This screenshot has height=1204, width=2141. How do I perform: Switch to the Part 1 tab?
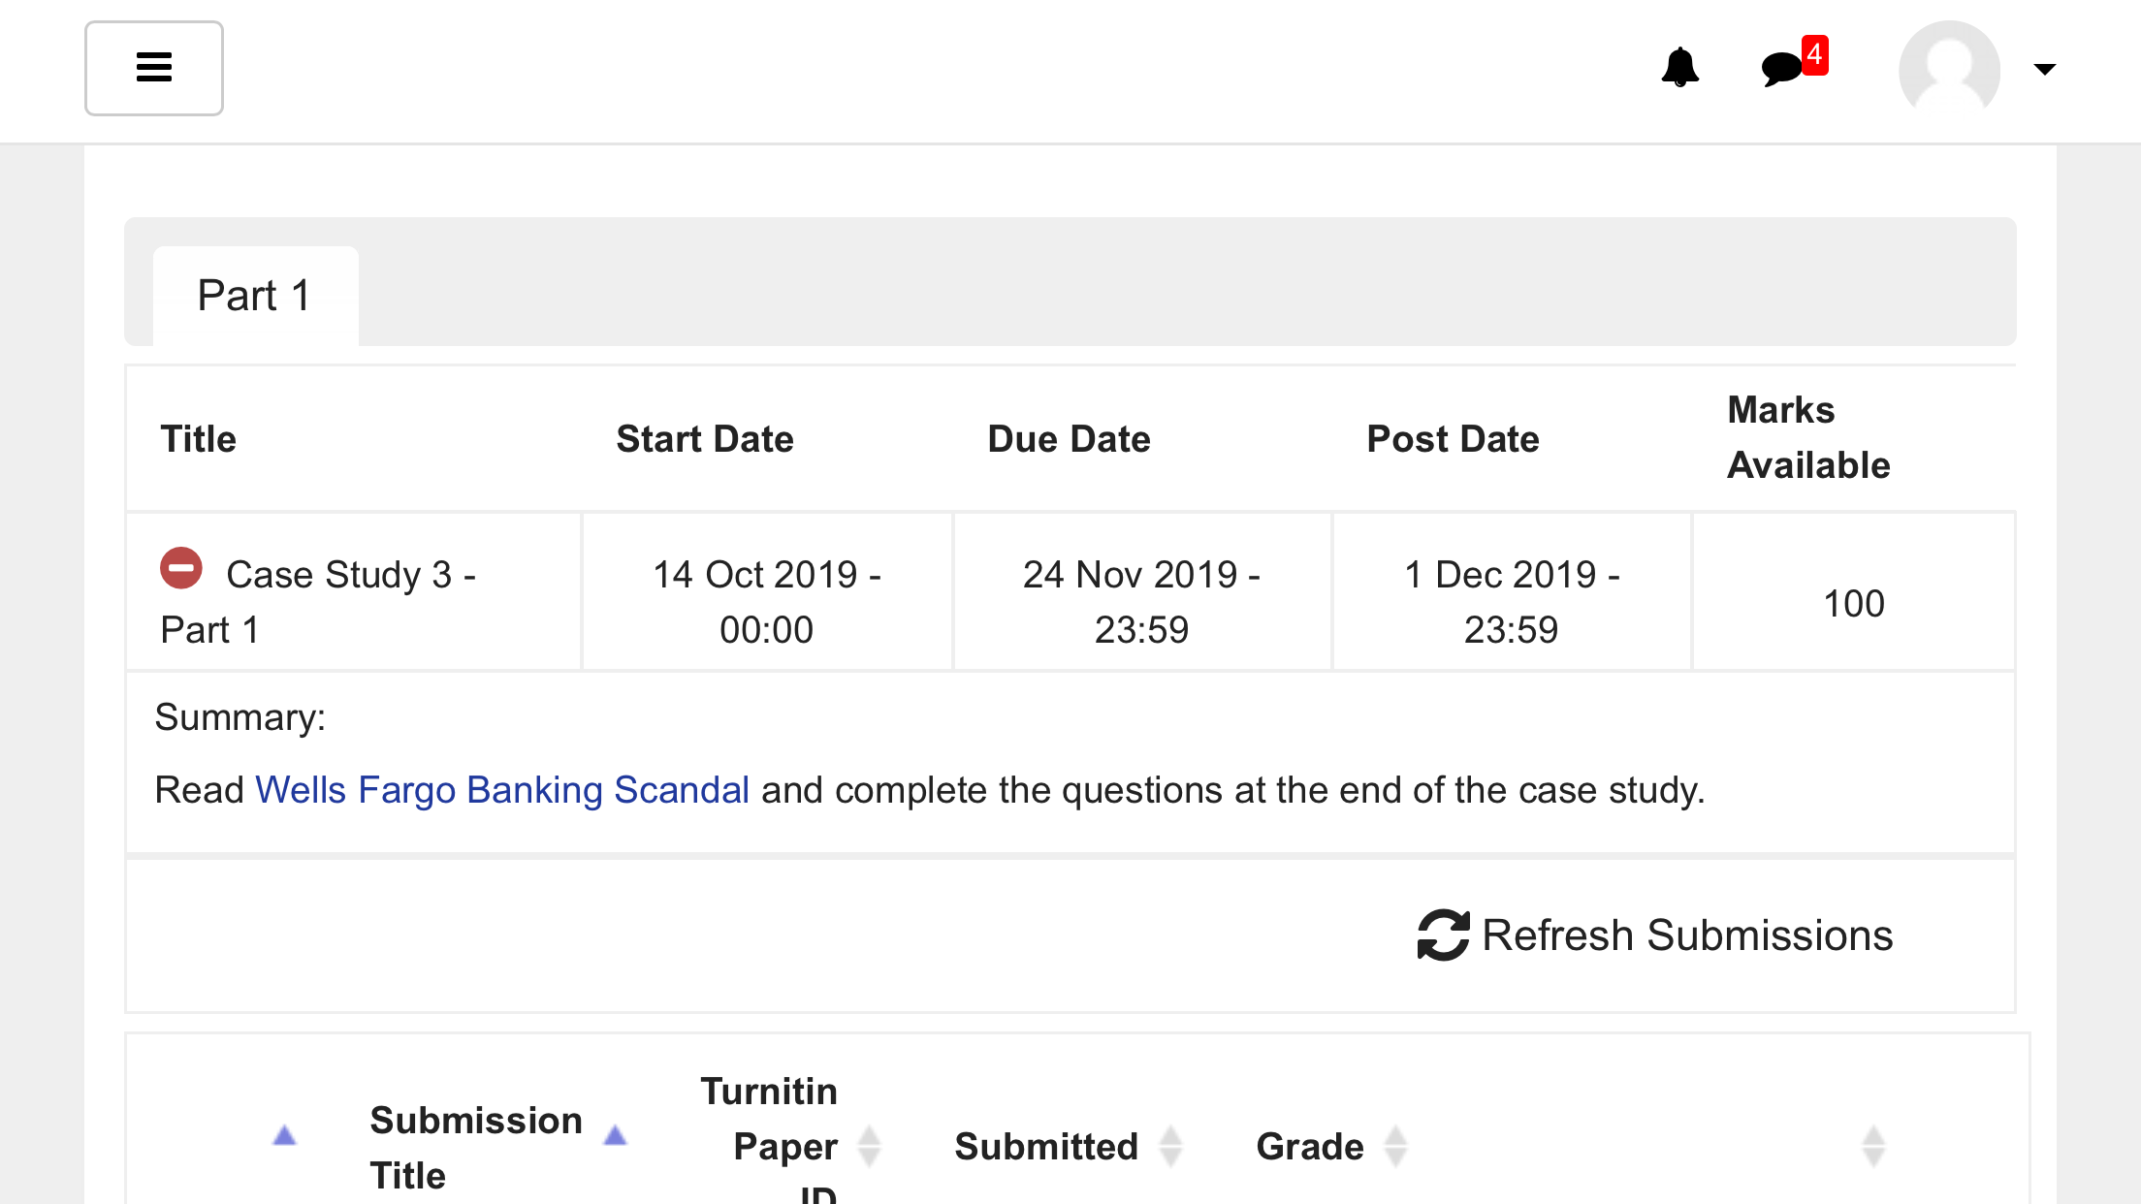click(256, 296)
